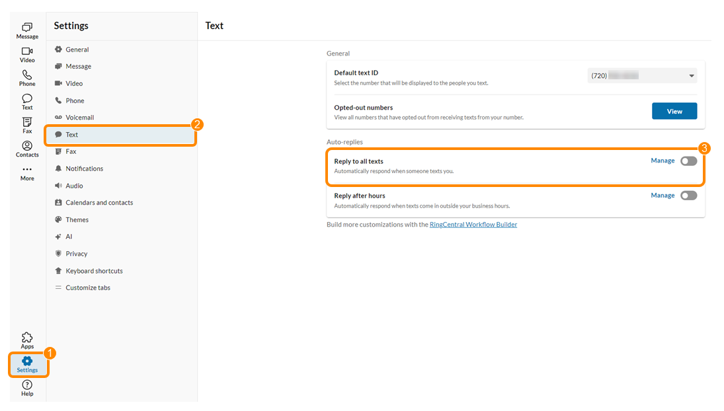Click the View opted-out numbers button
The height and width of the screenshot is (411, 724).
pos(674,111)
